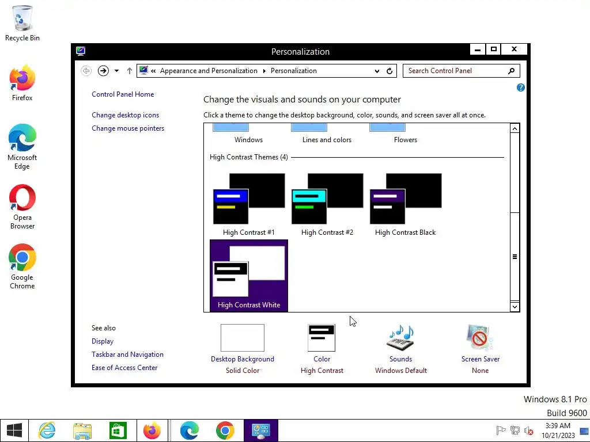The width and height of the screenshot is (590, 442).
Task: Open Change desktop icons link
Action: click(x=125, y=115)
